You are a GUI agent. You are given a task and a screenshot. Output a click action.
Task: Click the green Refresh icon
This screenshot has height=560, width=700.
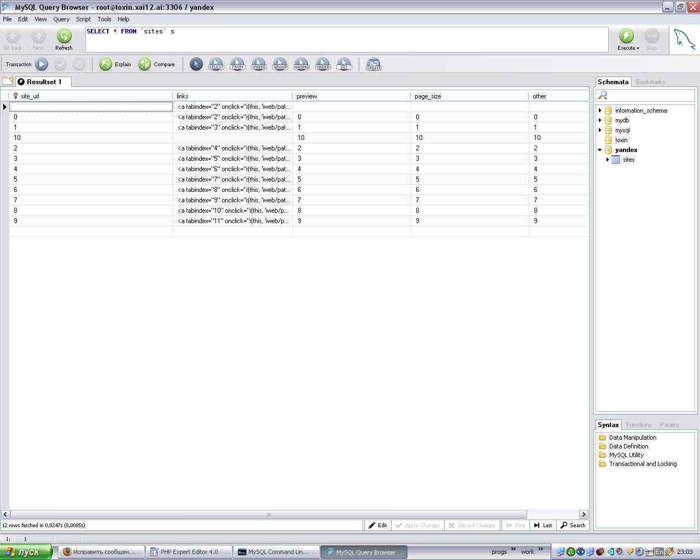[64, 36]
